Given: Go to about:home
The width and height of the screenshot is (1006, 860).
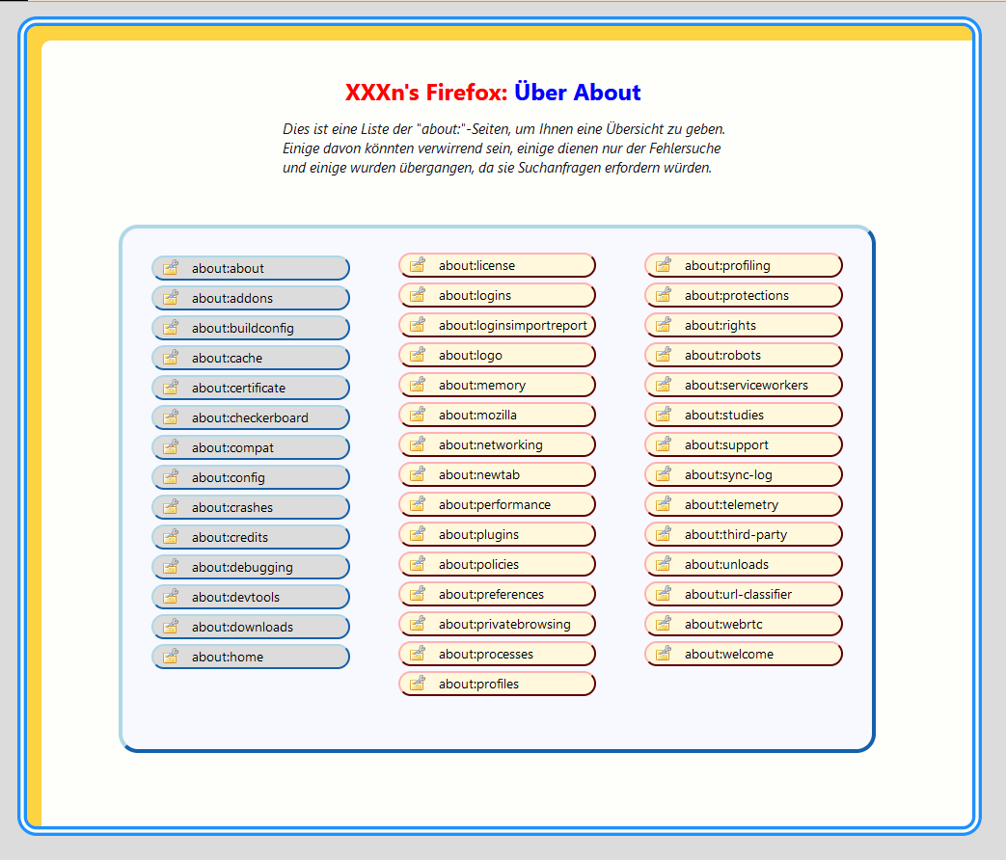Looking at the screenshot, I should [x=251, y=657].
